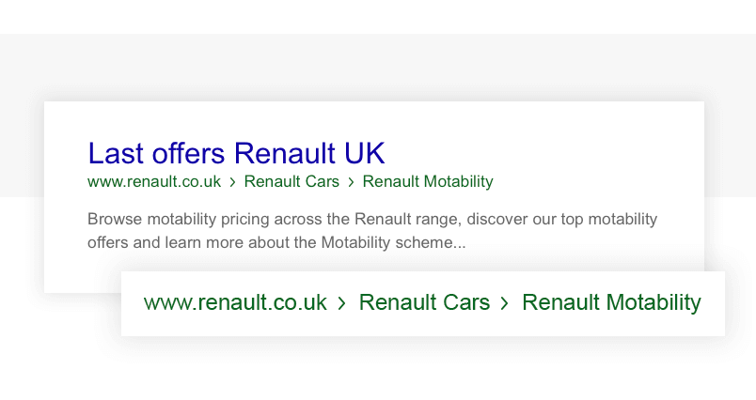Select the enlarged "Renault Cars" breadcrumb

tap(424, 302)
